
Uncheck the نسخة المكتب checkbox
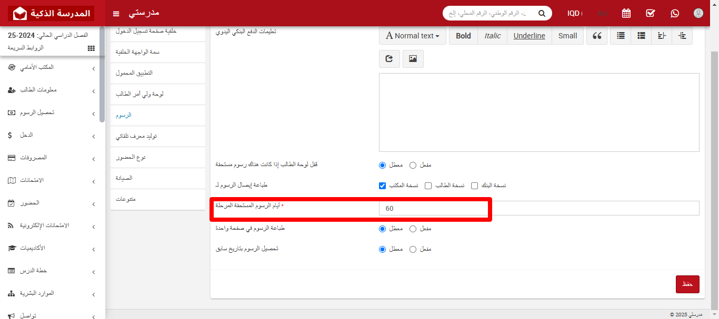(383, 186)
